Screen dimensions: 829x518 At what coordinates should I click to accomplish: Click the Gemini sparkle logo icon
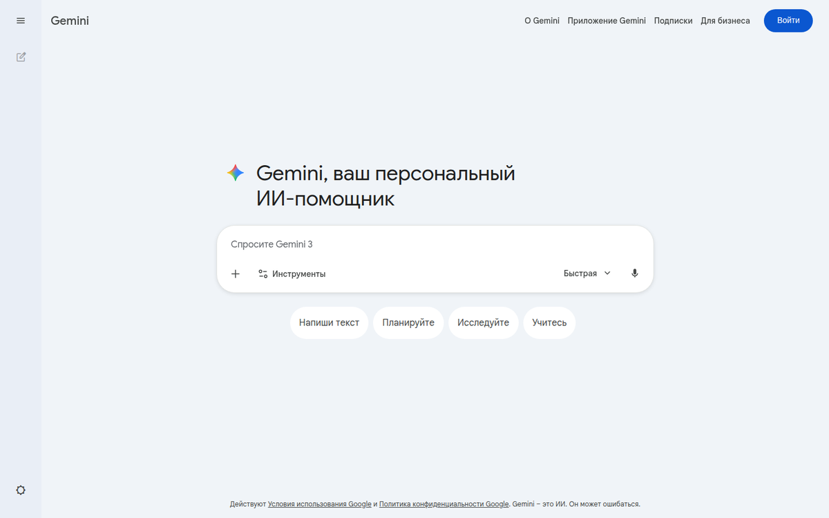235,173
